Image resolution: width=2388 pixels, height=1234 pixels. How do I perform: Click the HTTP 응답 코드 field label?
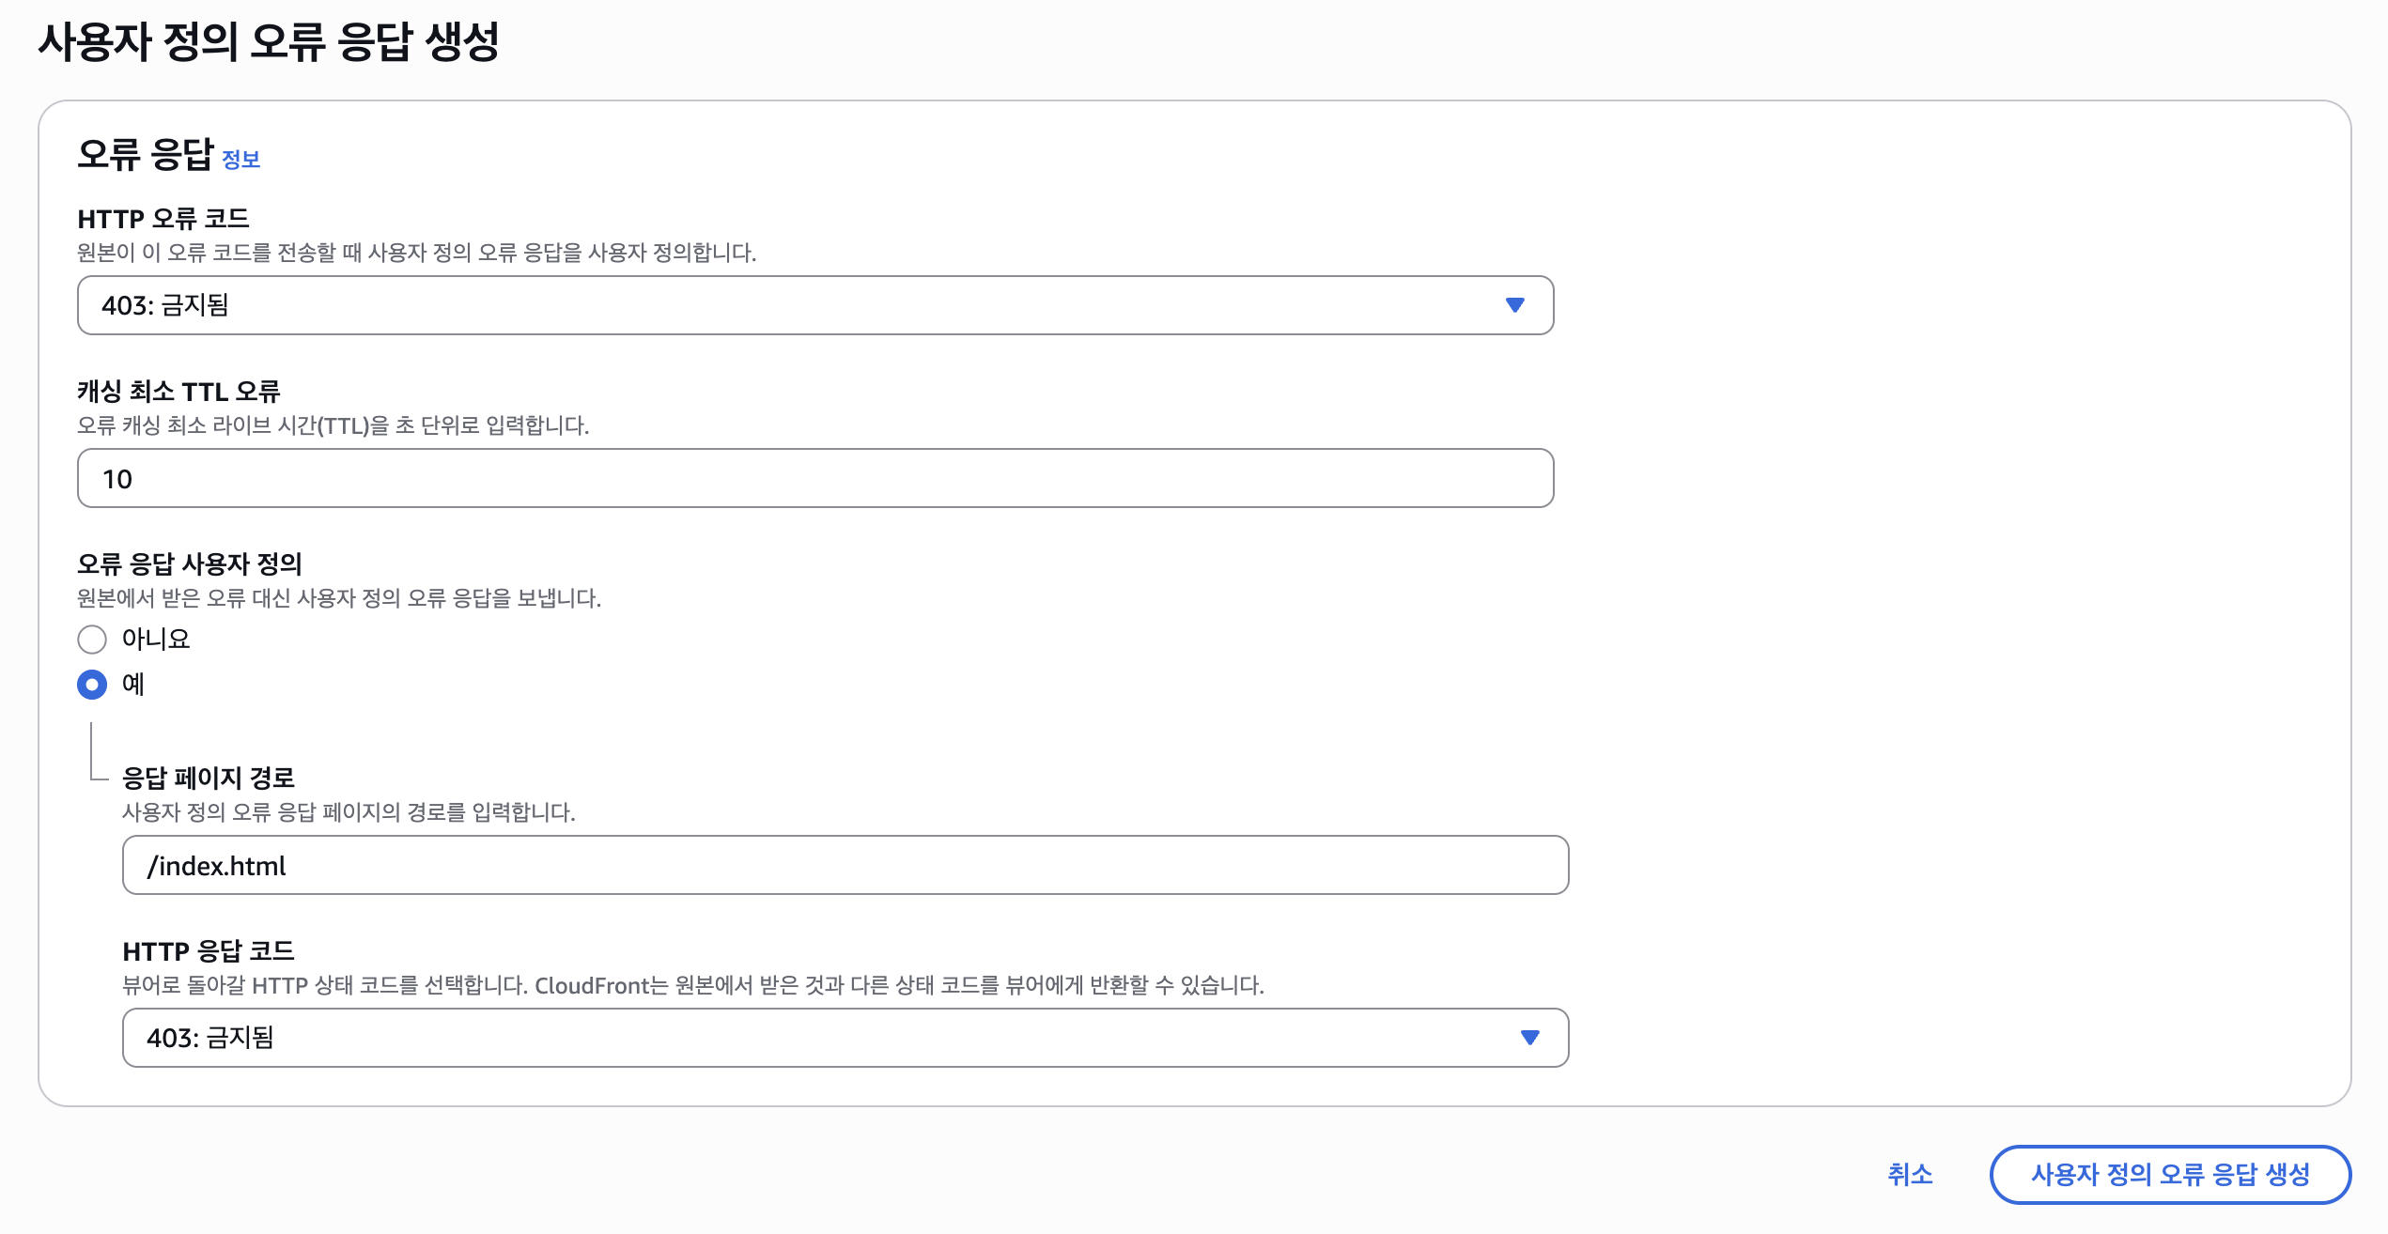click(x=209, y=951)
